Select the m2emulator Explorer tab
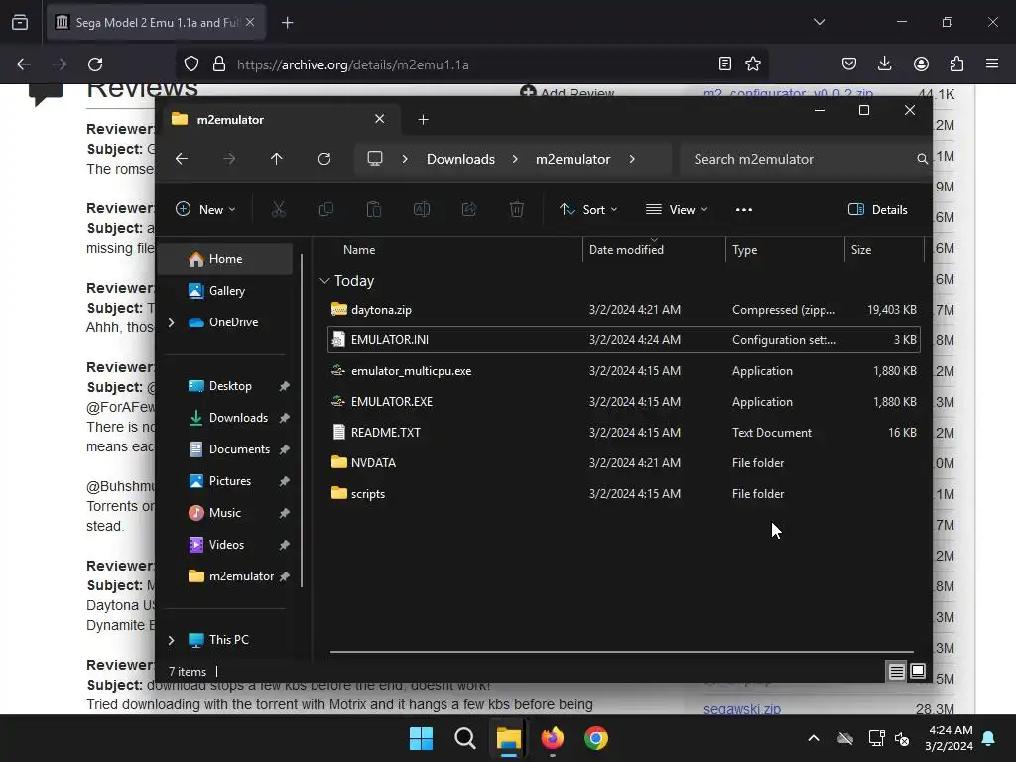 [x=279, y=119]
